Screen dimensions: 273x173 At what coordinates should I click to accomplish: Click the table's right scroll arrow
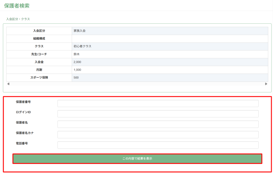[266, 84]
